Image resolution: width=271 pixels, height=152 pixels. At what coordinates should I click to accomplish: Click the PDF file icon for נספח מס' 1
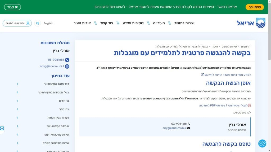(x=249, y=106)
